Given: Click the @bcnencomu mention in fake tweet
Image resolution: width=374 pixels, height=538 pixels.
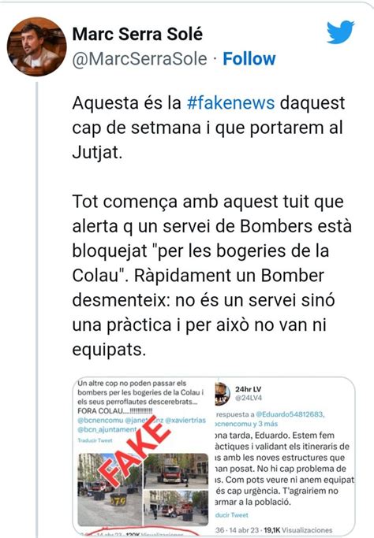Looking at the screenshot, I should 100,421.
